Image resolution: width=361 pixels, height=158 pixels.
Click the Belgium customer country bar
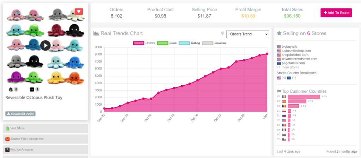[293, 106]
